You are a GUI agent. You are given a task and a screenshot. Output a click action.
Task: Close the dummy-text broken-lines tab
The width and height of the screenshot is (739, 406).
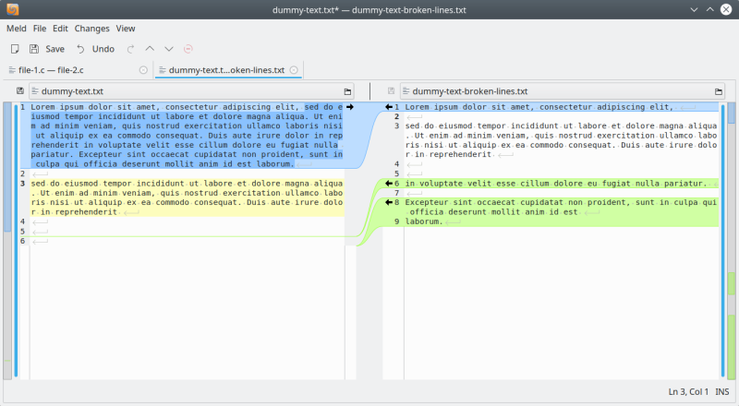pyautogui.click(x=294, y=70)
